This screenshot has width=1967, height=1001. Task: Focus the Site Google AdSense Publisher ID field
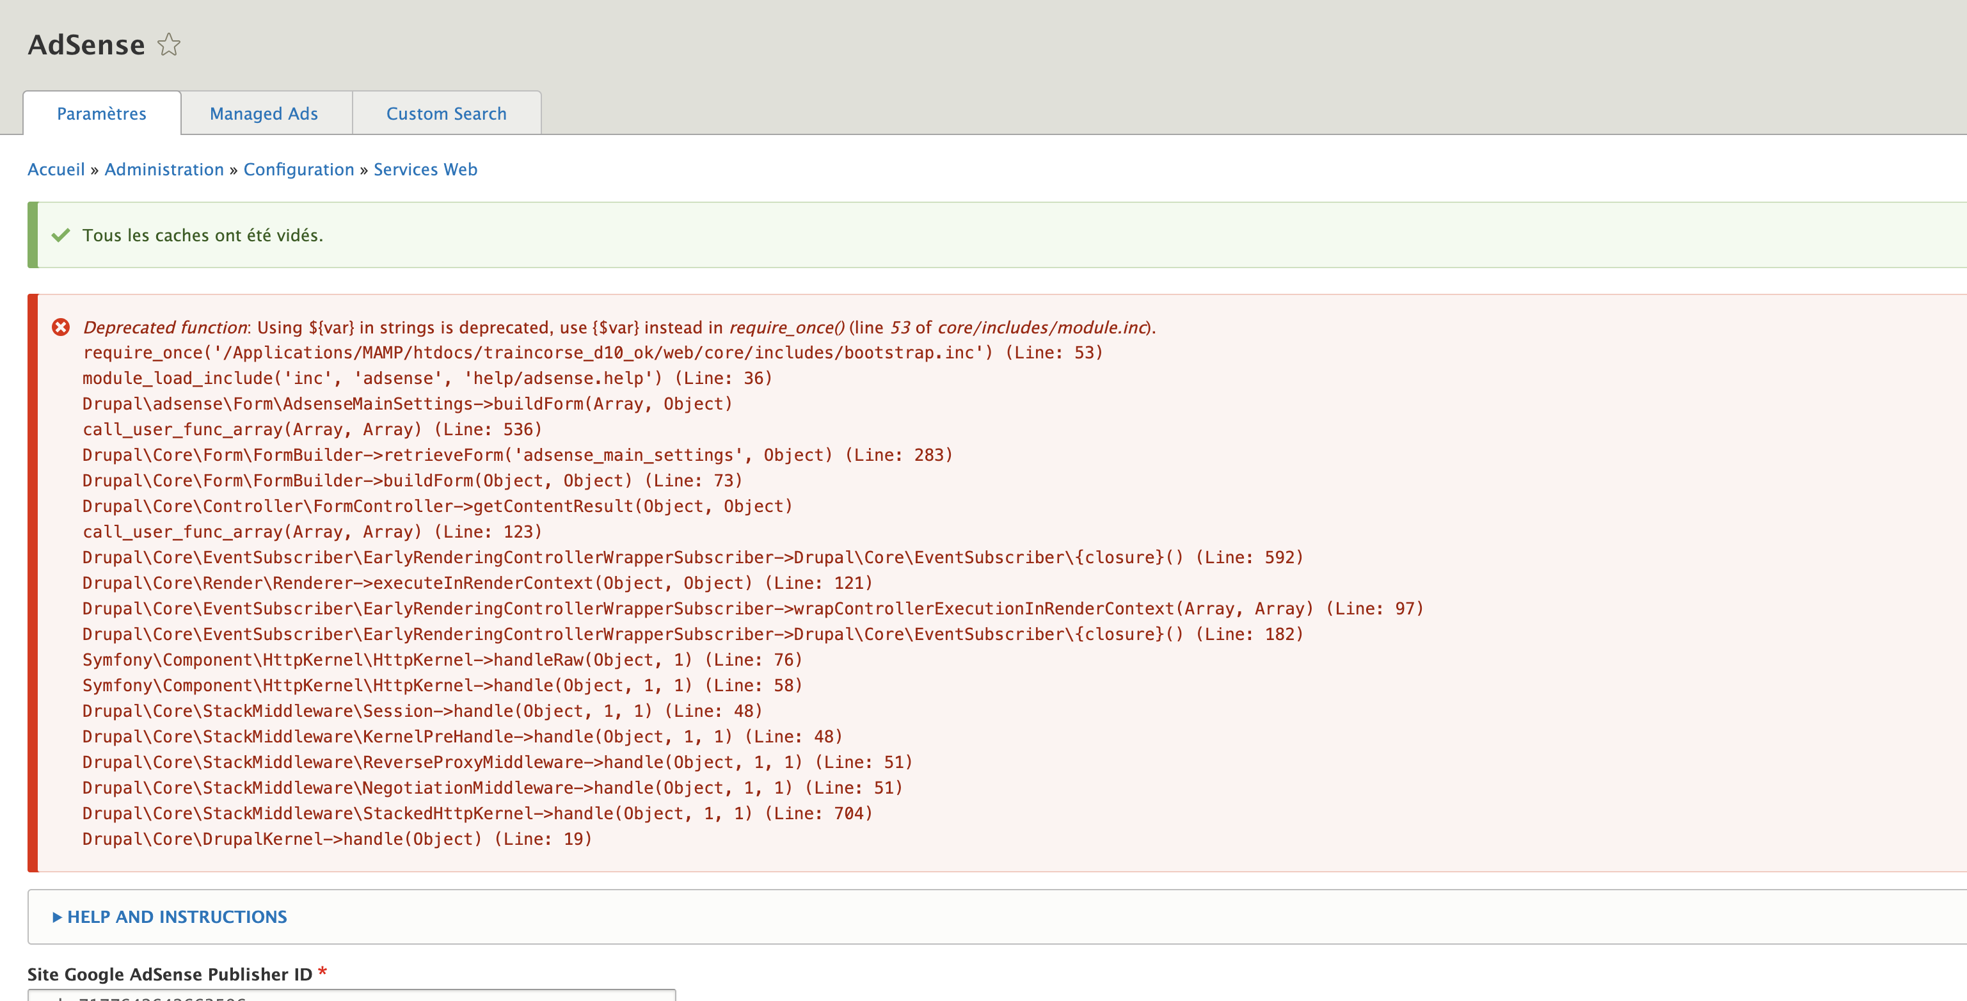pos(351,995)
